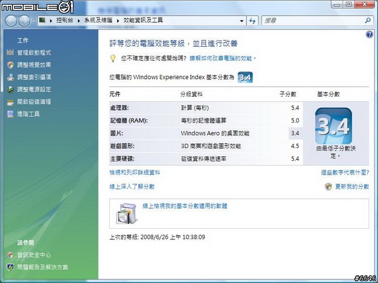The image size is (378, 283).
Task: Click the 上次的等級 date text
Action: tap(157, 237)
